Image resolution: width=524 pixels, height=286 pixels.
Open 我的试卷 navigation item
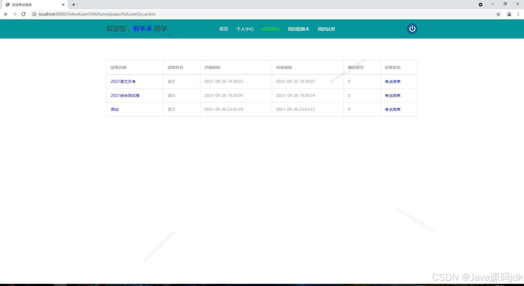pyautogui.click(x=326, y=29)
